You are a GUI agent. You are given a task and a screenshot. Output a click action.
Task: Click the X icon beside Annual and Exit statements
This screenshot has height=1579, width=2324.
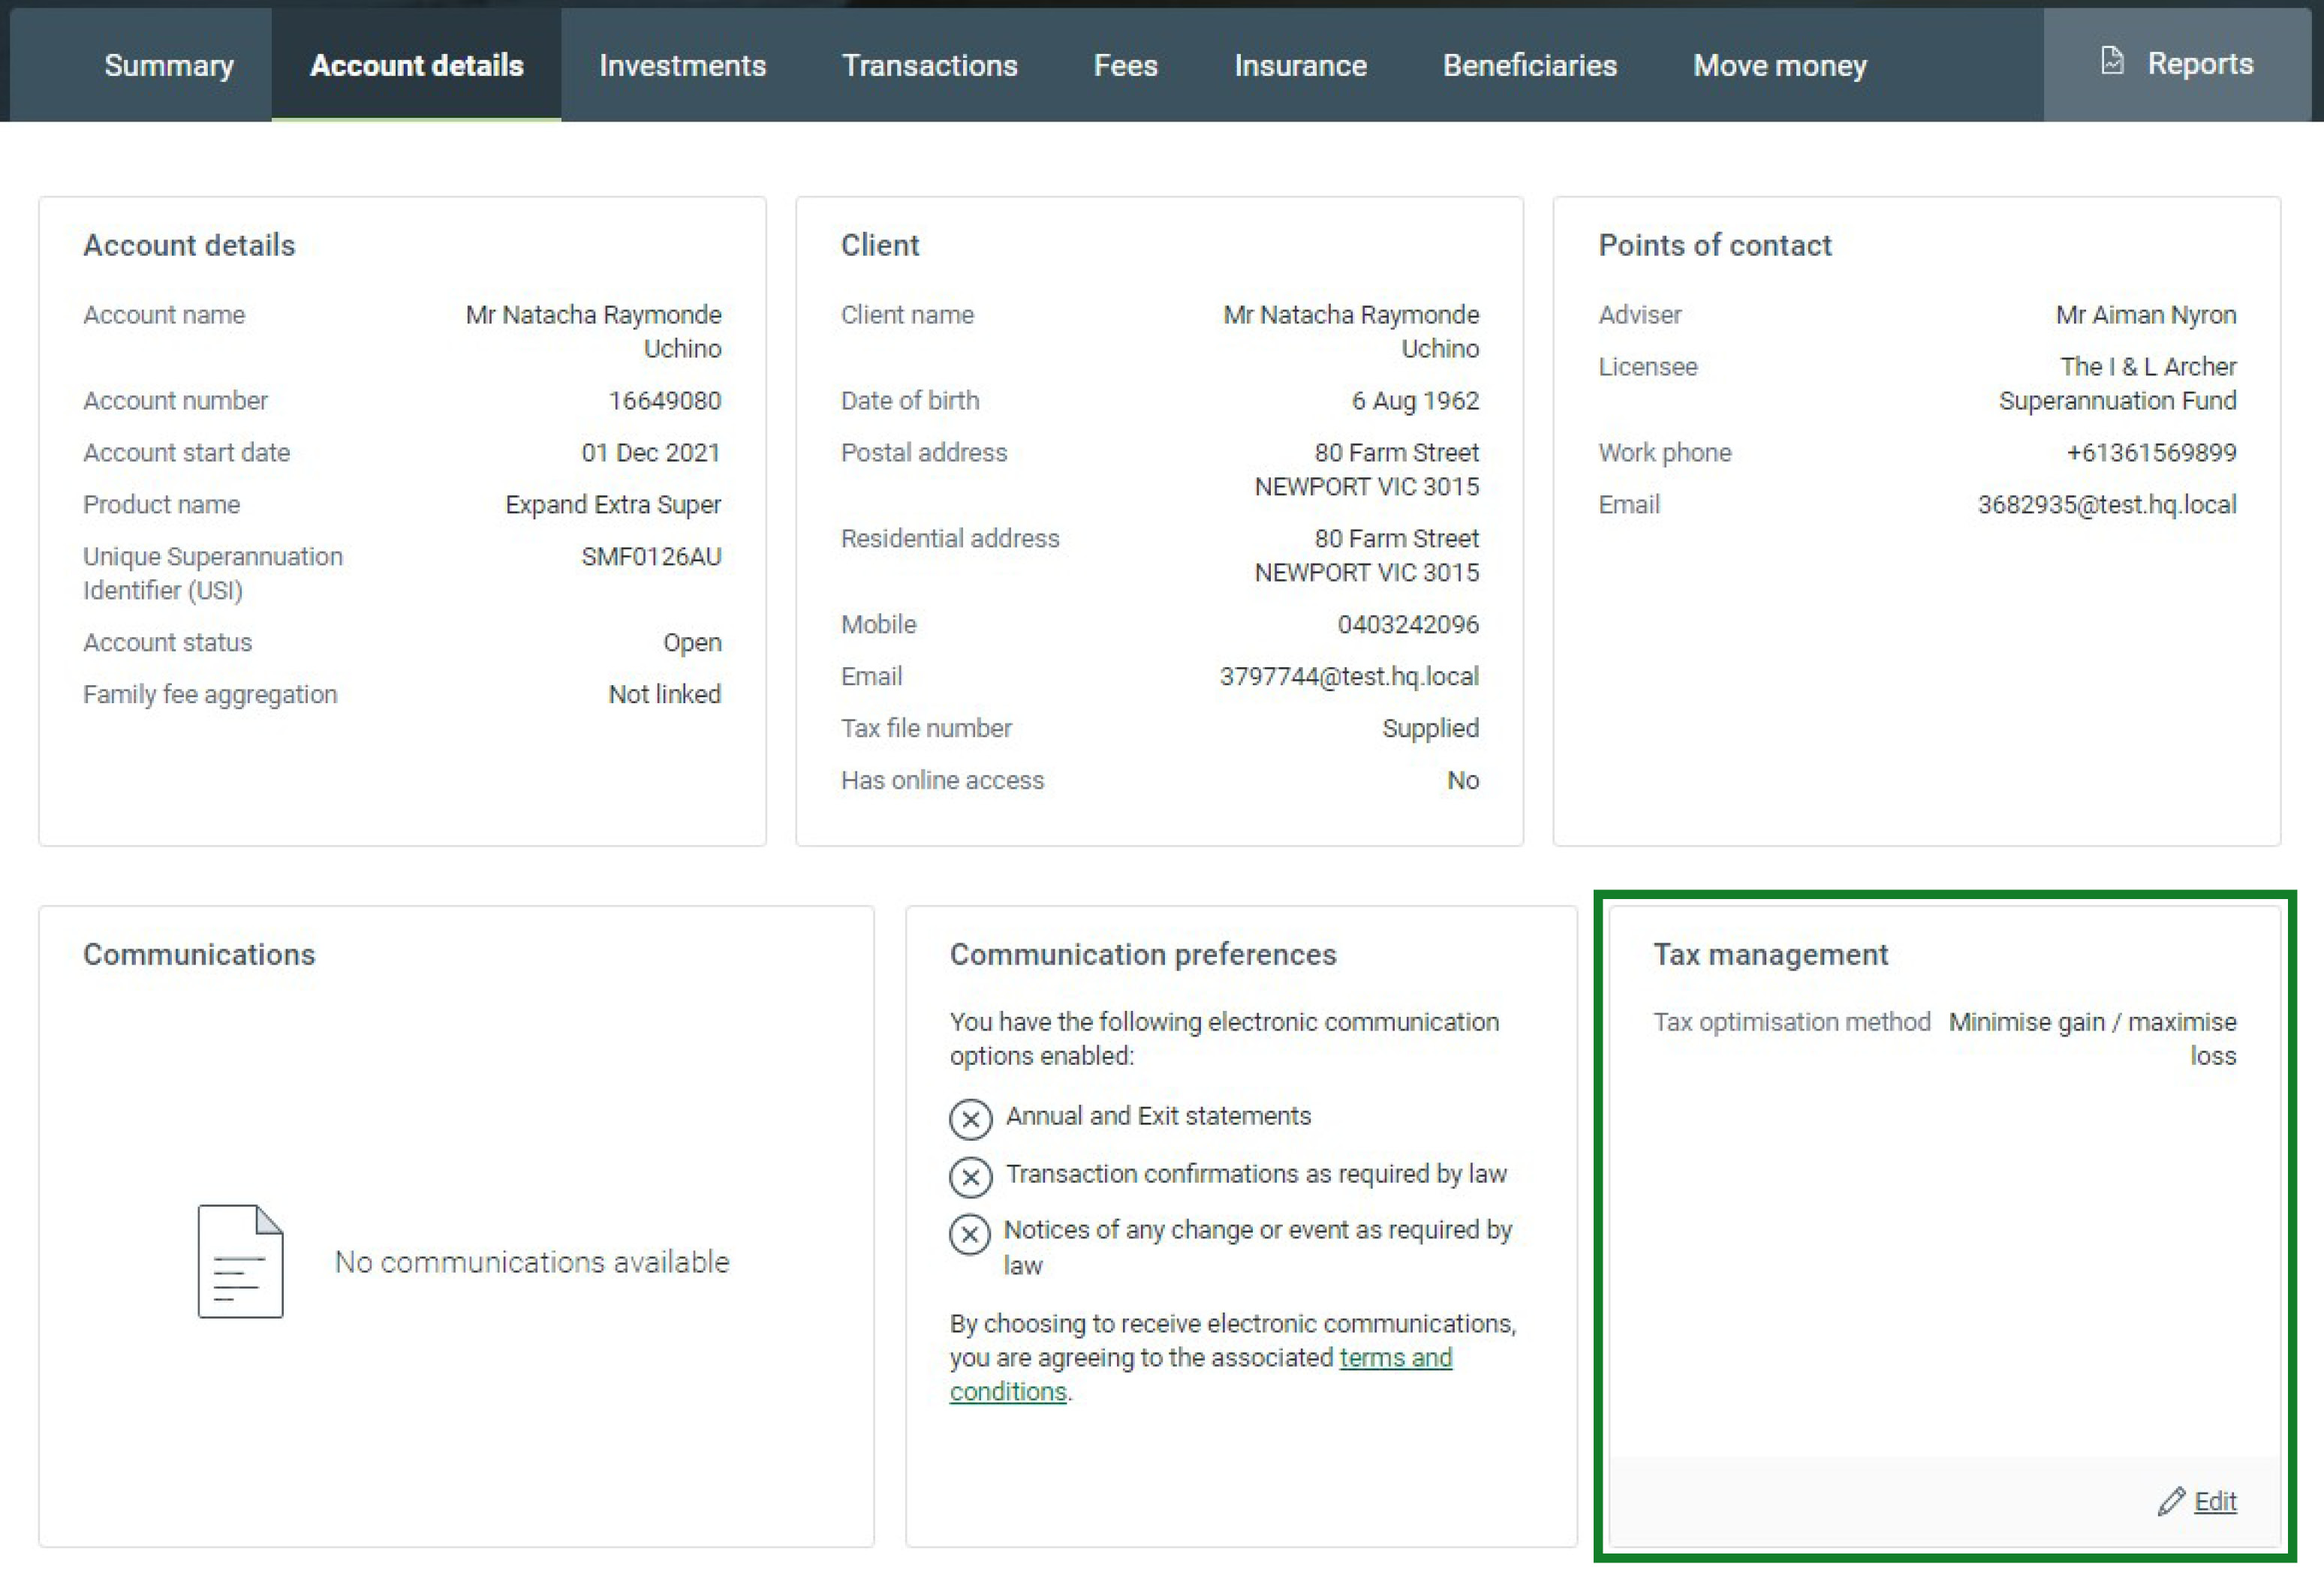pyautogui.click(x=970, y=1118)
